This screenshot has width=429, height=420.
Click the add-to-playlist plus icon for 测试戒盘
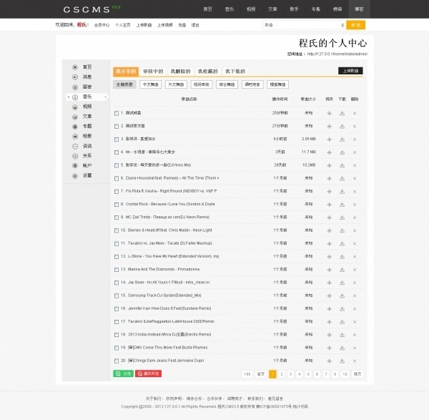coord(329,113)
